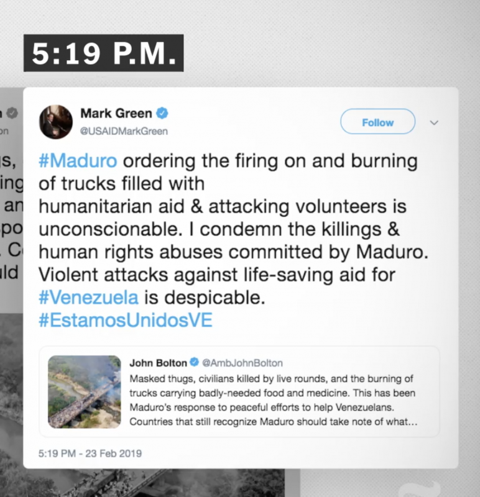480x497 pixels.
Task: Click the Mark Green display name
Action: pyautogui.click(x=116, y=113)
